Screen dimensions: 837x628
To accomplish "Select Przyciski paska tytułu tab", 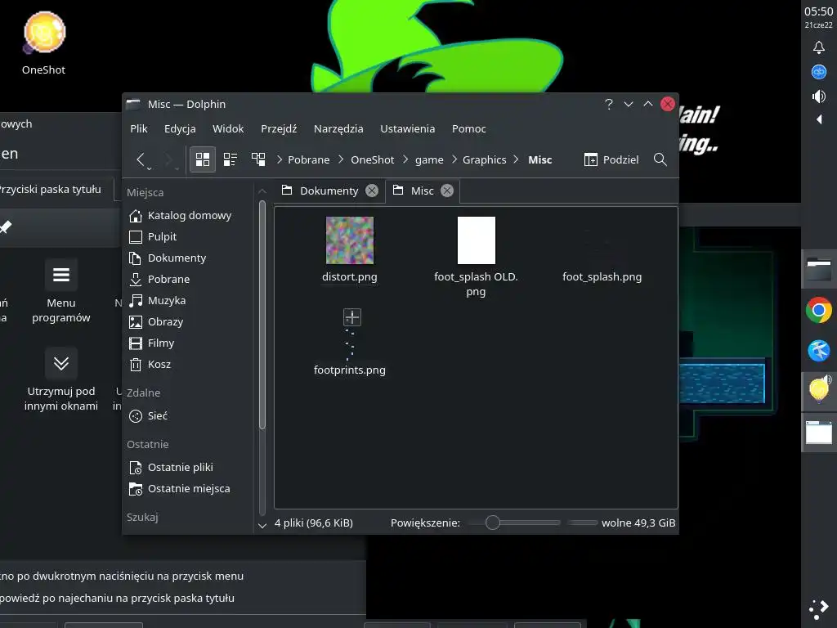I will point(50,189).
